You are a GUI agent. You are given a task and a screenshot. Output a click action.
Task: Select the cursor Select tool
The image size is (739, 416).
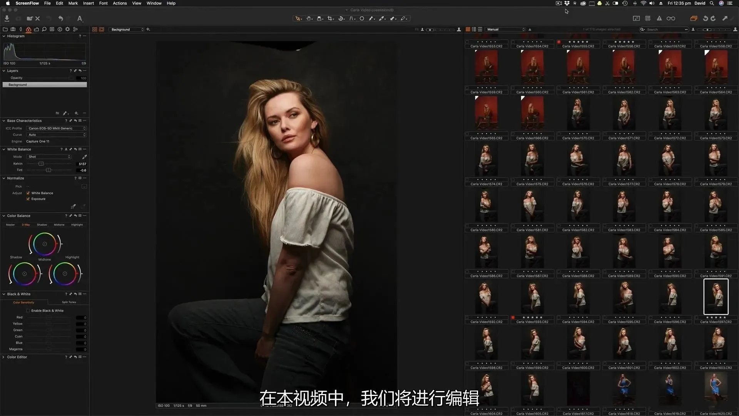pos(298,18)
